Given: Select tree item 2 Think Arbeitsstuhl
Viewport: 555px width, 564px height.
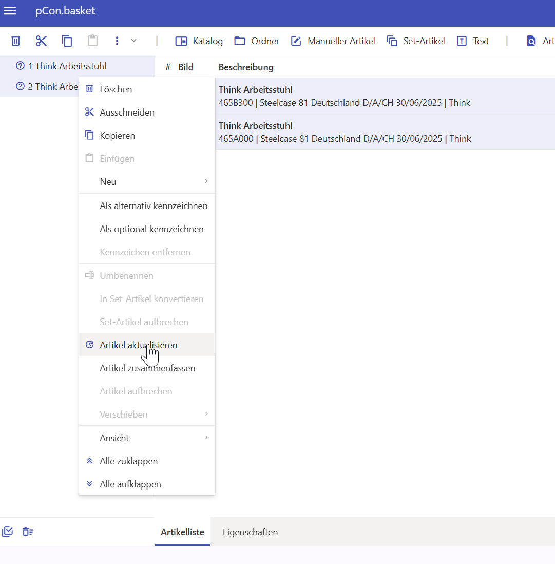Looking at the screenshot, I should 40,87.
